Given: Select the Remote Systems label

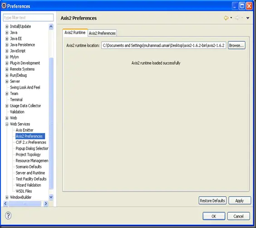Looking at the screenshot, I should [x=22, y=69].
